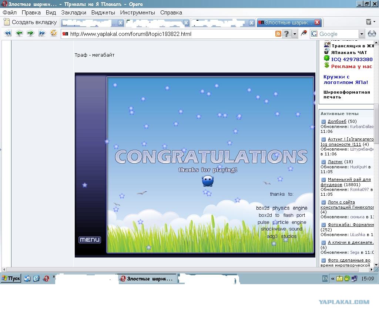Open the Закладки menu
This screenshot has width=379, height=313.
[x=74, y=13]
